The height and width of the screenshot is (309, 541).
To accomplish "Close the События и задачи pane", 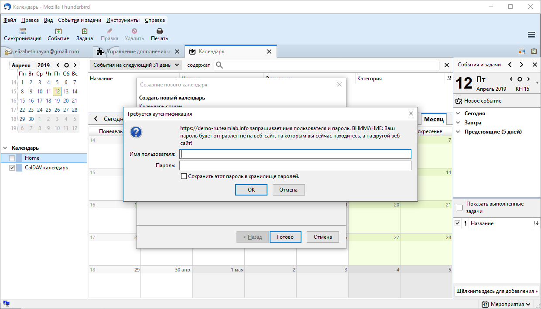I will (535, 65).
